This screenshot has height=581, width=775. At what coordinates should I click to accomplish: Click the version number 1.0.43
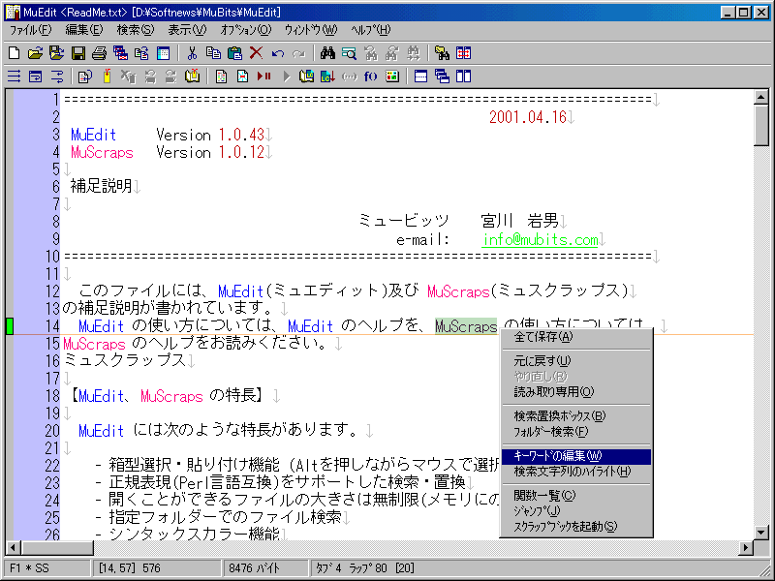click(241, 135)
